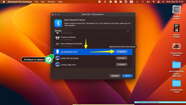Click the checkmark task icon in menu bar
The image size is (186, 105).
tap(116, 2)
